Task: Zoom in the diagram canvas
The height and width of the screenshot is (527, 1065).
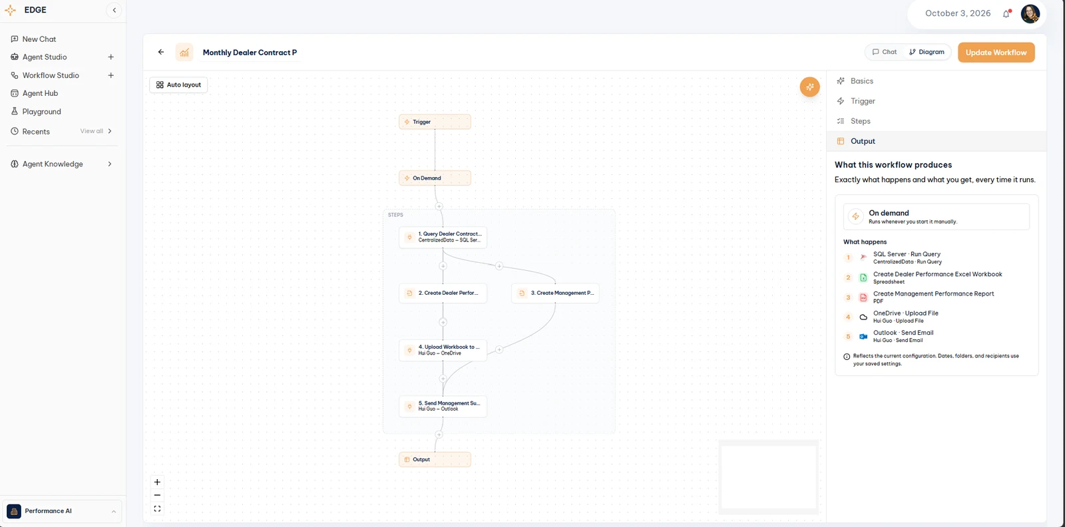Action: pyautogui.click(x=157, y=482)
